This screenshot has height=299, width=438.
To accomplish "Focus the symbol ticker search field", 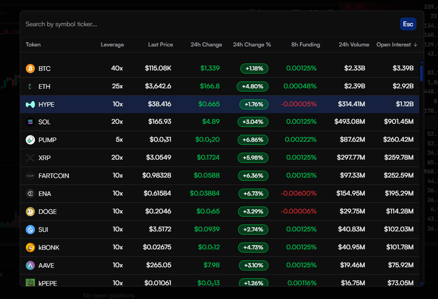I will coord(207,24).
